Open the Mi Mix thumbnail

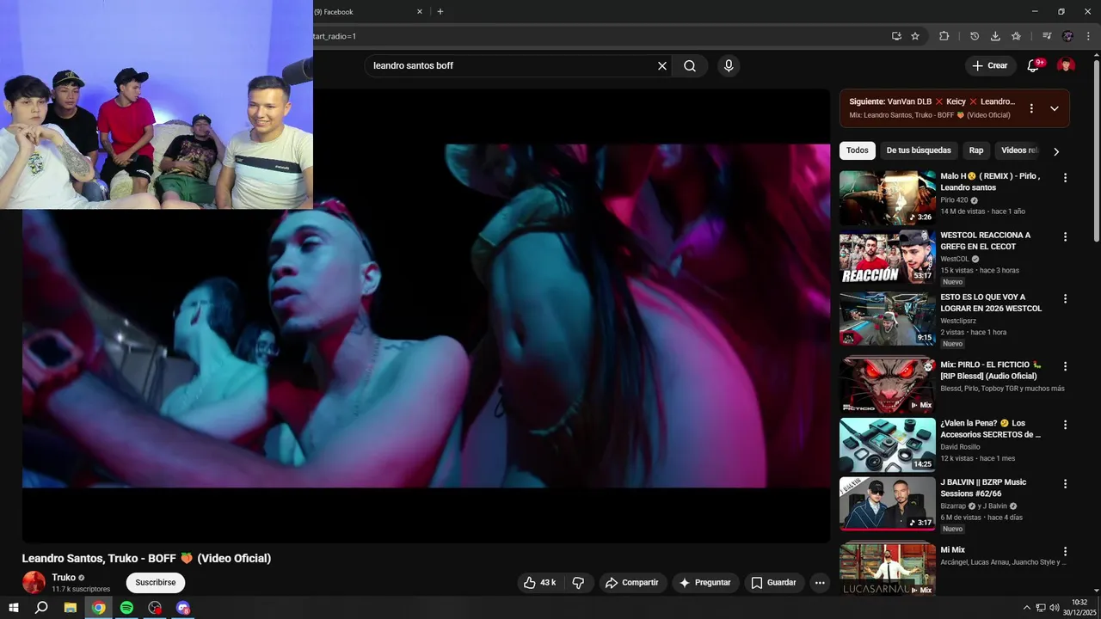click(x=888, y=570)
